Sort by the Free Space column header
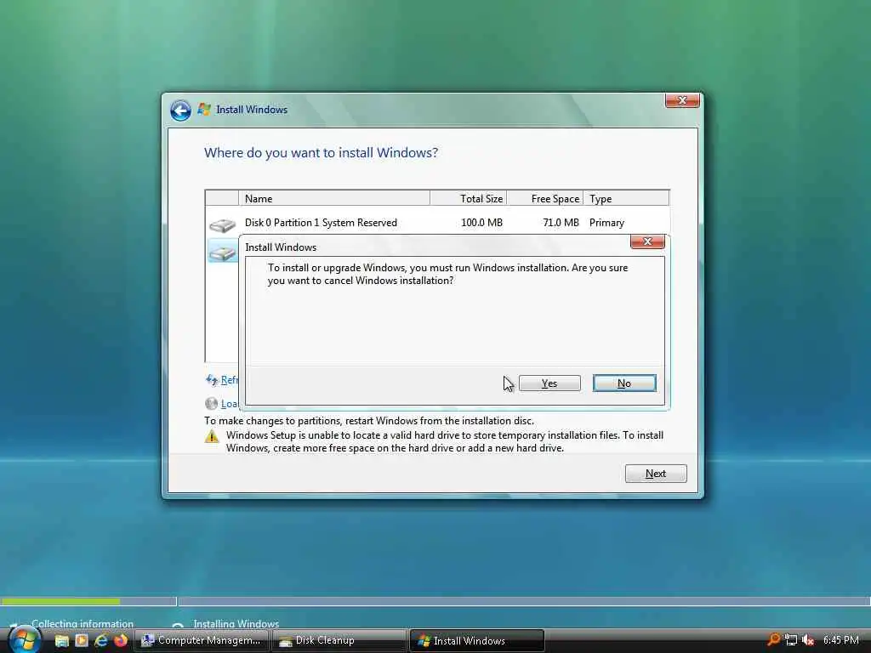871x653 pixels. click(x=545, y=198)
